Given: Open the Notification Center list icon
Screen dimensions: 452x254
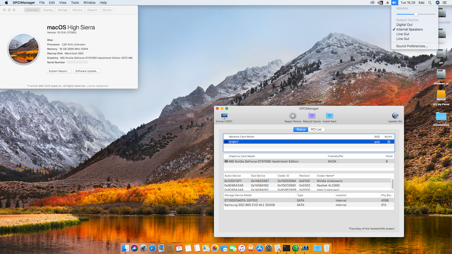Looking at the screenshot, I should click(x=444, y=2).
